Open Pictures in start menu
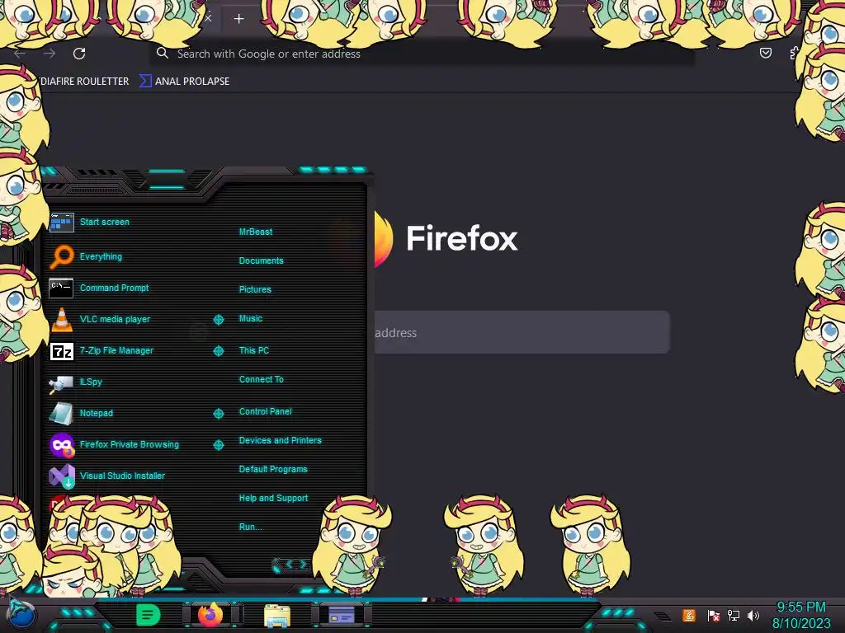This screenshot has width=845, height=633. tap(255, 289)
